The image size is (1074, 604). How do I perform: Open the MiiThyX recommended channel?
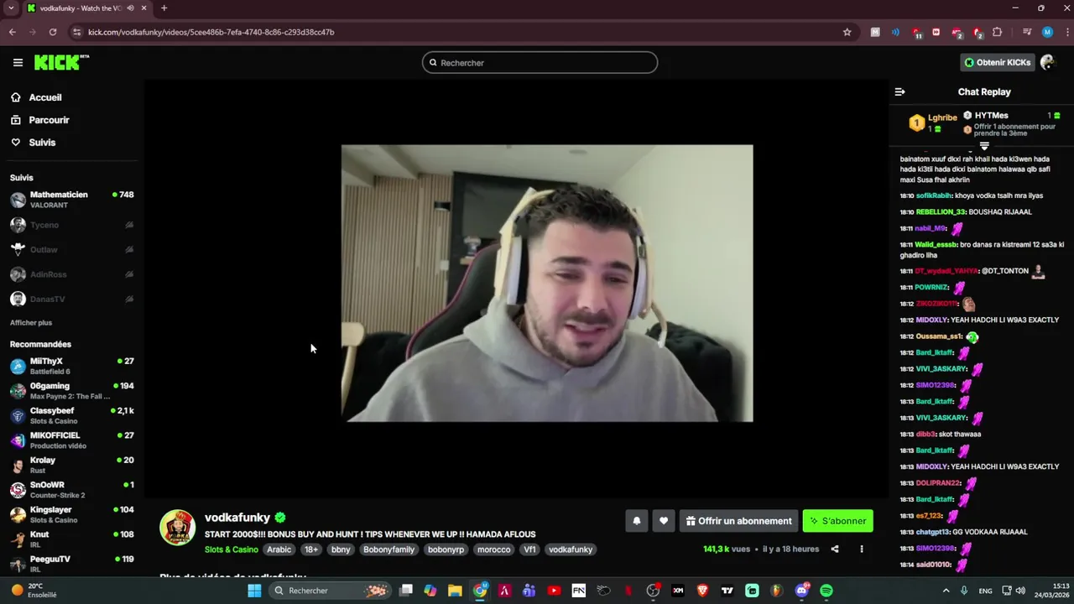(72, 366)
